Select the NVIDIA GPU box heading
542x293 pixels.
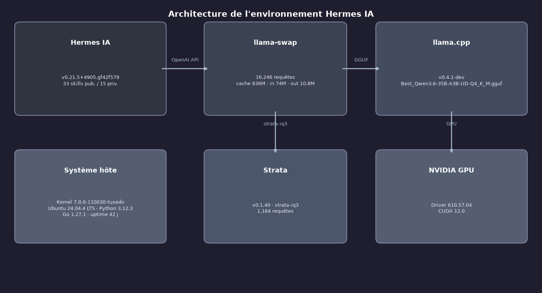451,171
